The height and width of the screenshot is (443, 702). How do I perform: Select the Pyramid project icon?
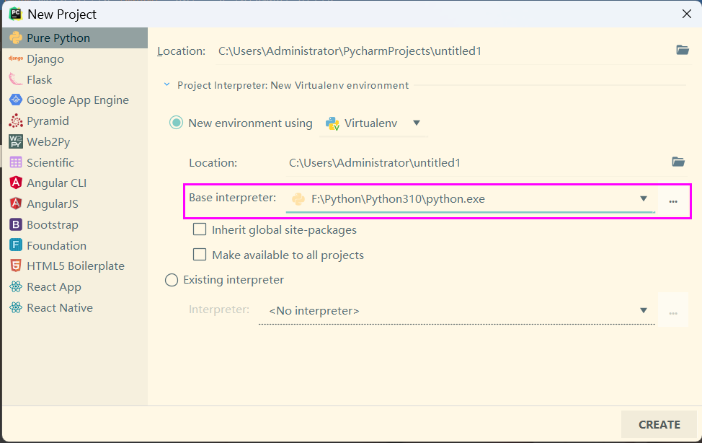[x=16, y=120]
